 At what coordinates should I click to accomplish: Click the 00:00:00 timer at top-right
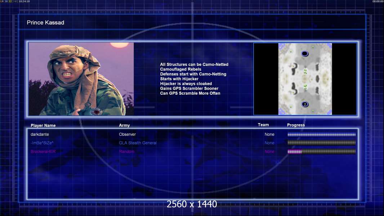(x=378, y=1)
